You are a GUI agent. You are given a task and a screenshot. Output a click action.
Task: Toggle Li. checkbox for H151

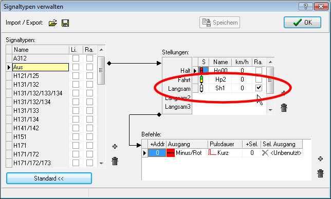coord(76,136)
